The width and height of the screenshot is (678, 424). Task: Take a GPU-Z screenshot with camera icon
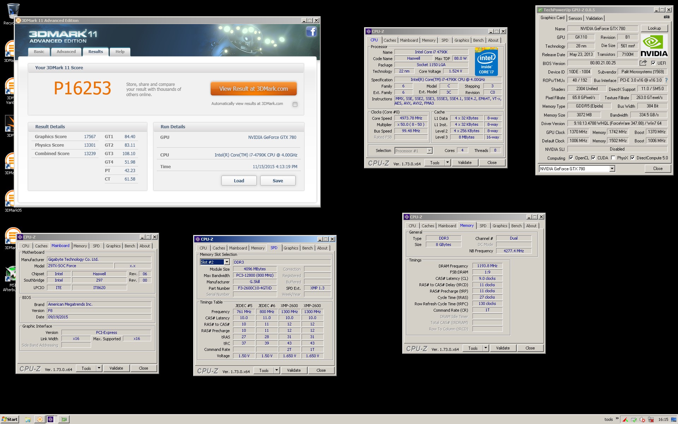666,17
